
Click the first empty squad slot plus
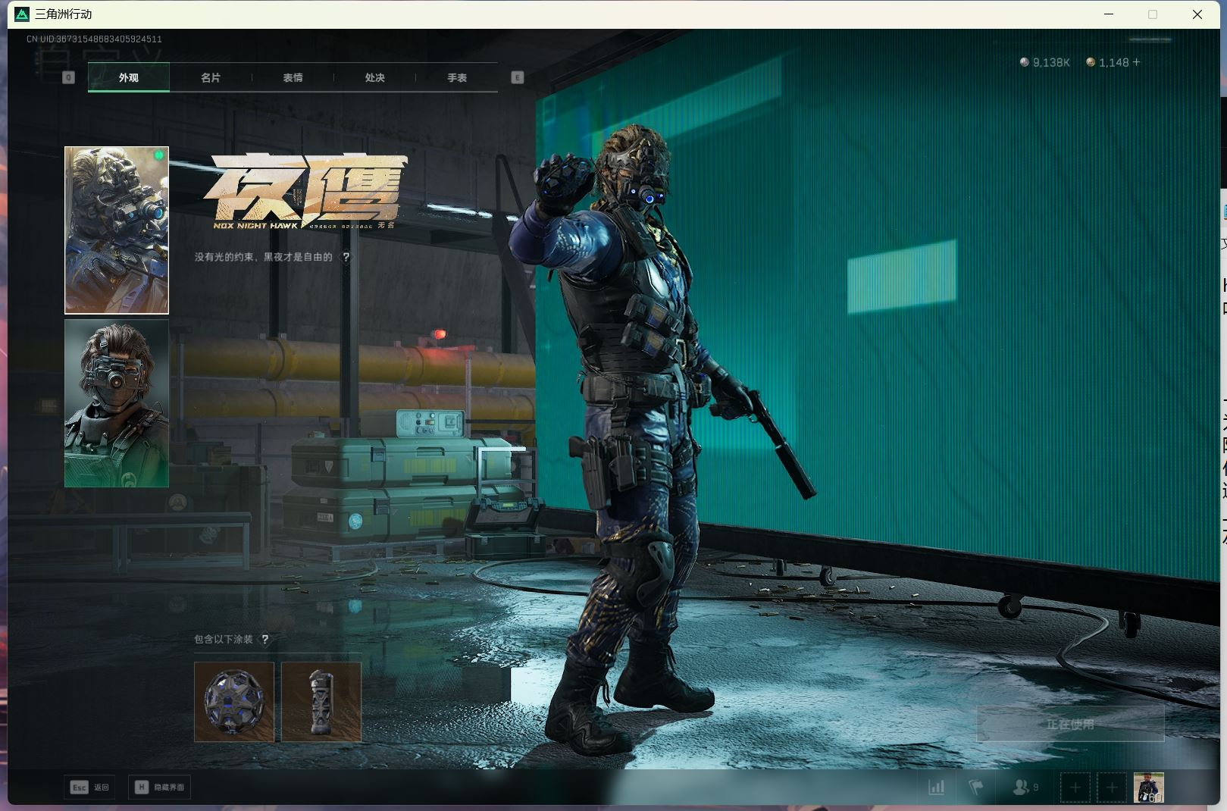click(x=1075, y=788)
